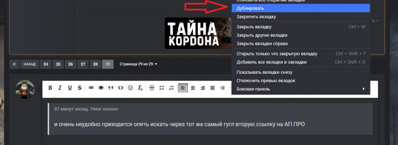
Task: Insert a horizontal line in the editor
Action: click(x=152, y=88)
